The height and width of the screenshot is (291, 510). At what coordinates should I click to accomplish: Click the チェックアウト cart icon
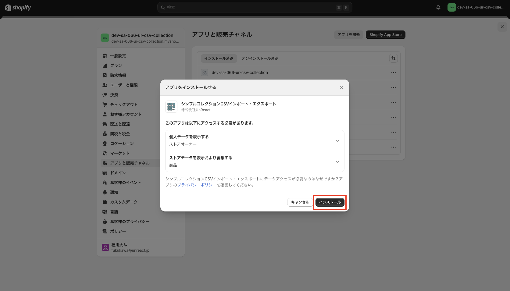pyautogui.click(x=105, y=105)
